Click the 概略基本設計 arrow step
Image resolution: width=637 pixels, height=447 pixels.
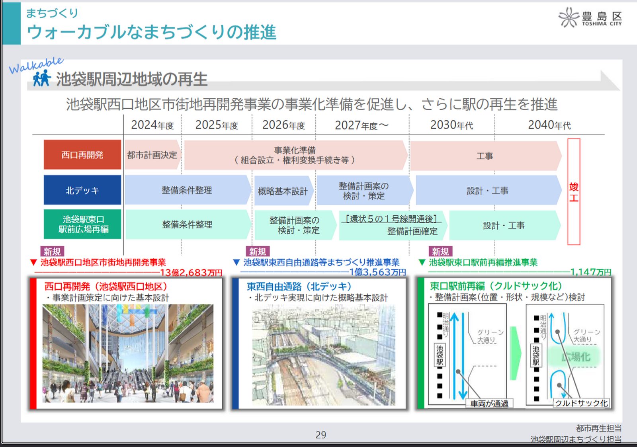(283, 191)
